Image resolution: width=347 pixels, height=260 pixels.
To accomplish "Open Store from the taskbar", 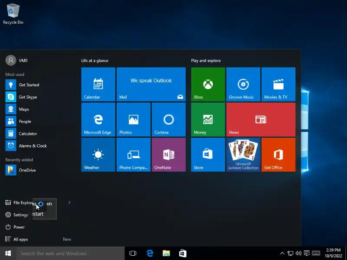I will (183, 253).
